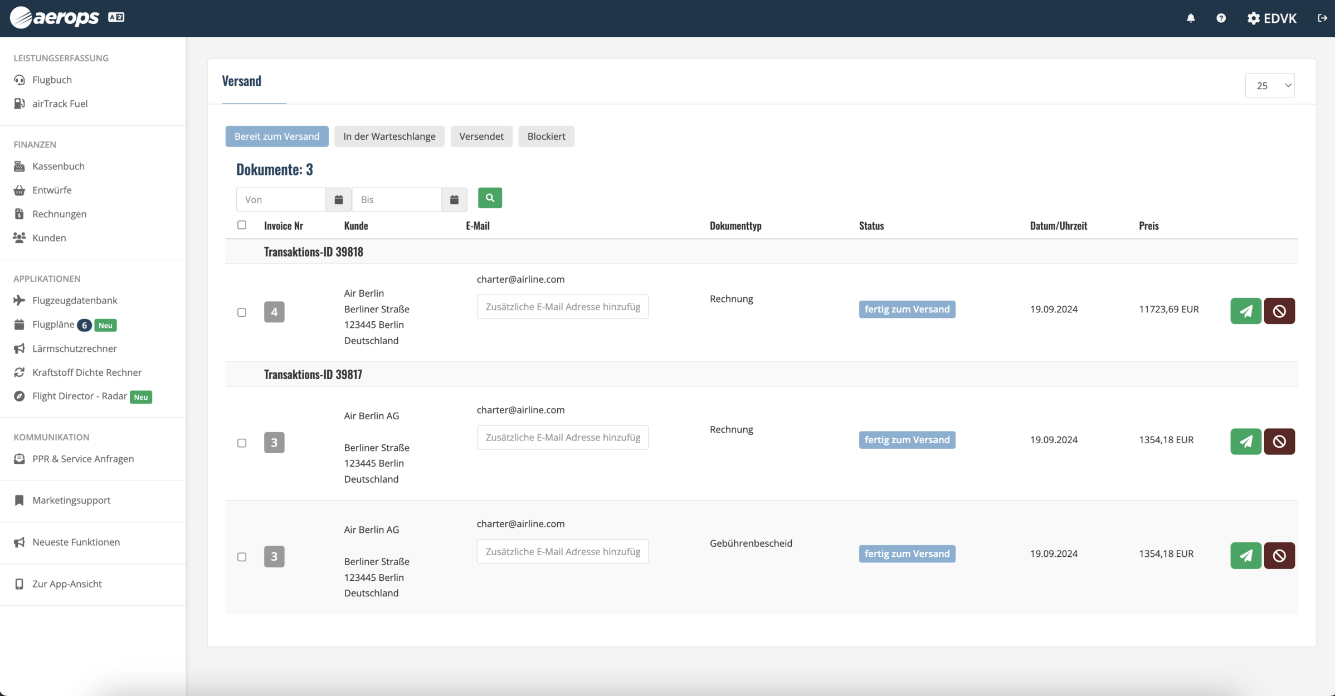
Task: Go to Zur App-Ansicht
Action: [x=67, y=584]
